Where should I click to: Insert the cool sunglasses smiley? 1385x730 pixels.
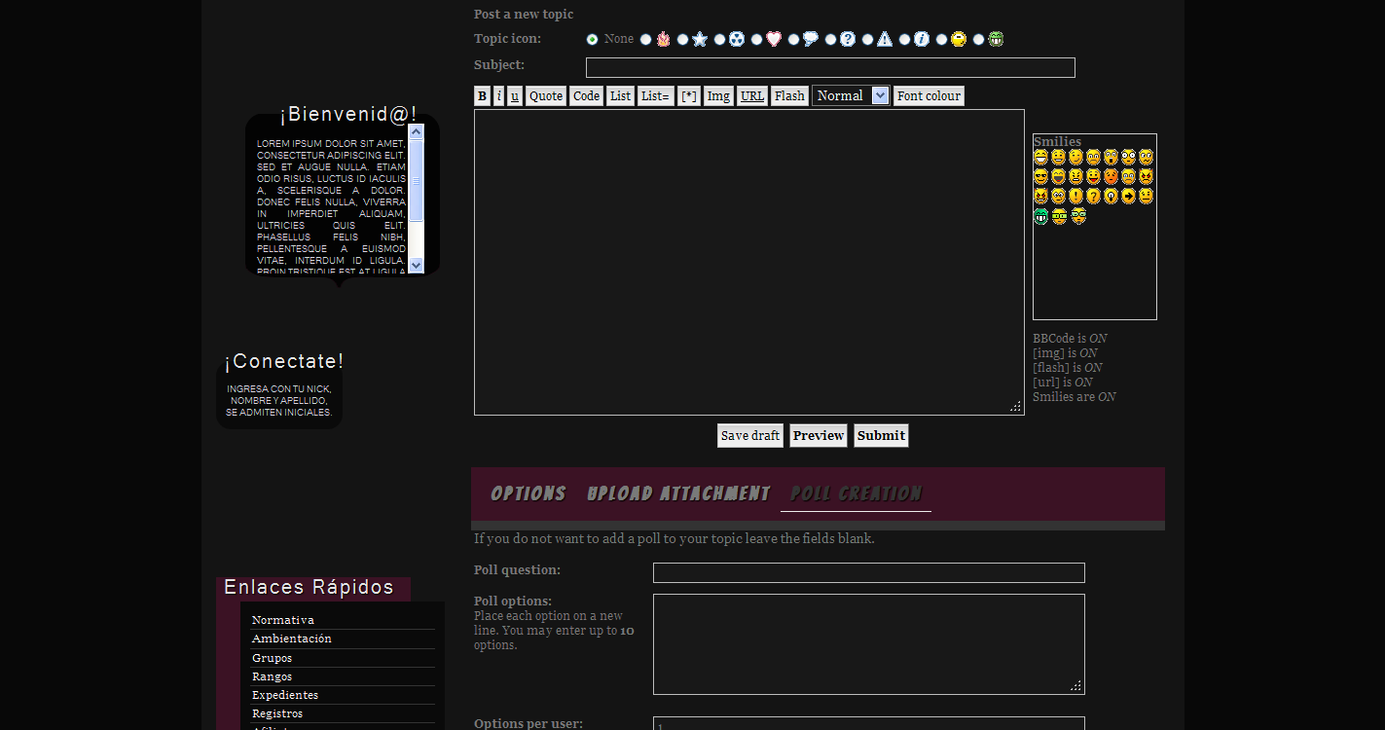(1040, 176)
